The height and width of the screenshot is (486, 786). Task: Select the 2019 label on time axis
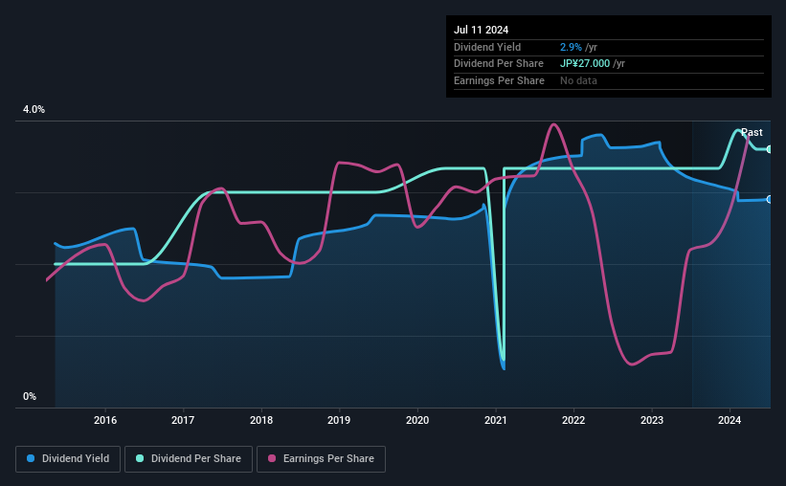tap(339, 420)
